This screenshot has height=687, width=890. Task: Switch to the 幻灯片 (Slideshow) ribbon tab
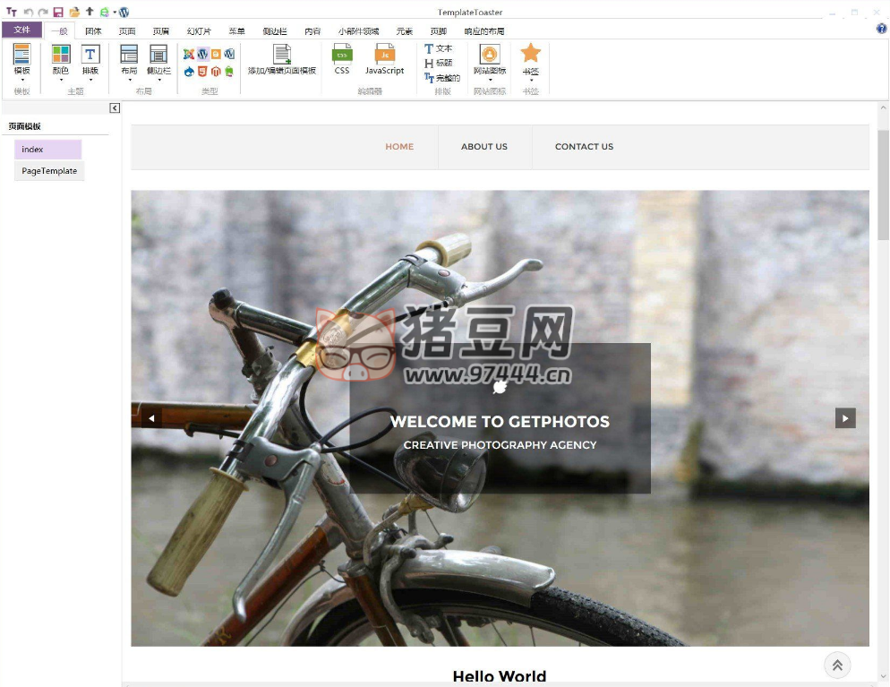coord(199,31)
